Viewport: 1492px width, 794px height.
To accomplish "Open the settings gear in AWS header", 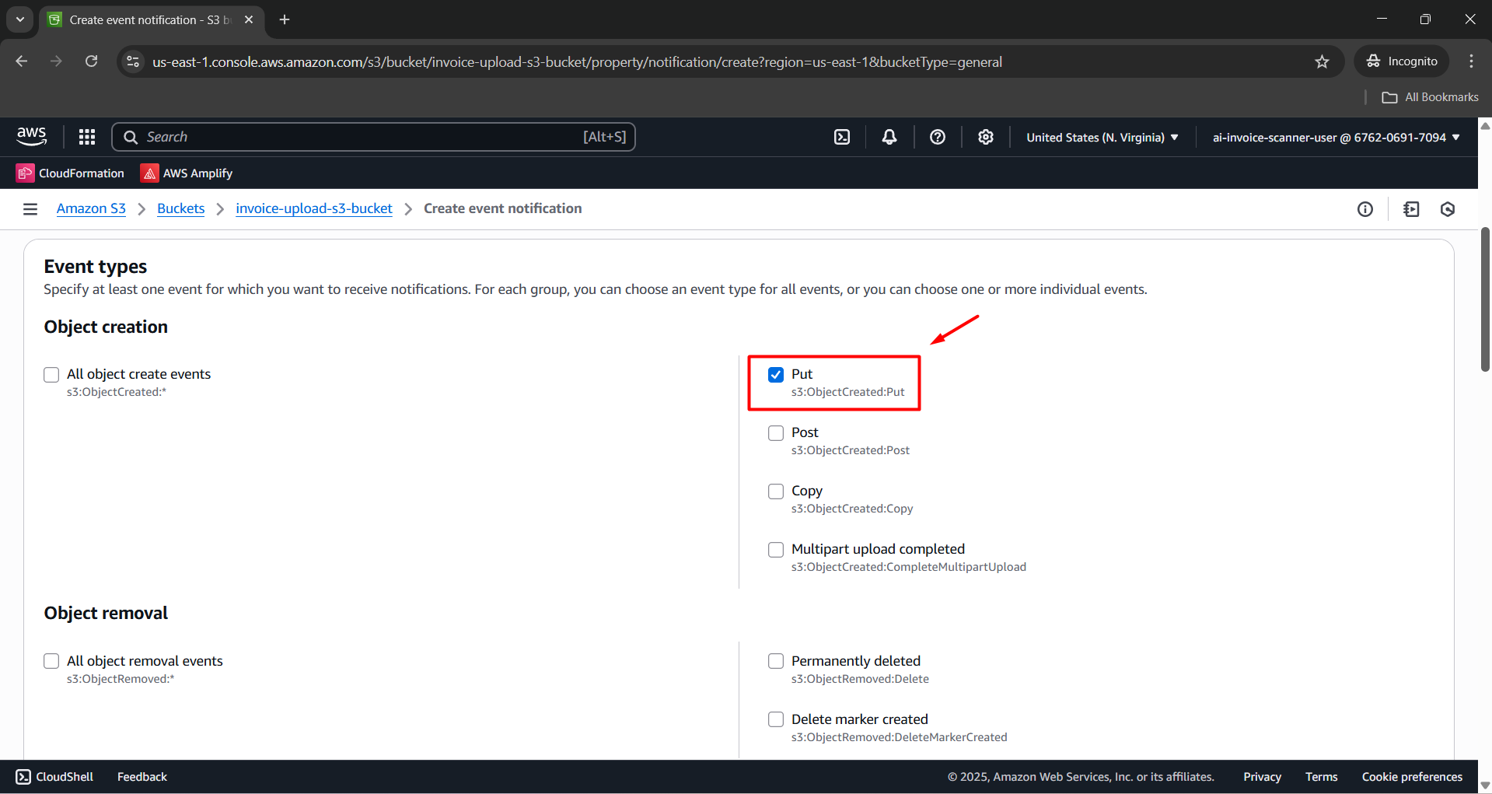I will (x=986, y=137).
